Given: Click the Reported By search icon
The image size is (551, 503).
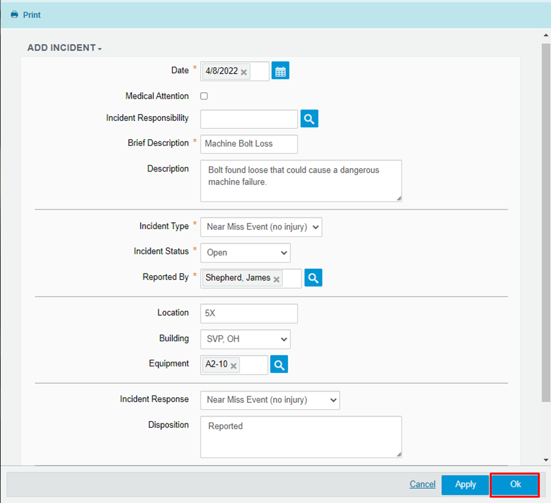Looking at the screenshot, I should pyautogui.click(x=313, y=278).
